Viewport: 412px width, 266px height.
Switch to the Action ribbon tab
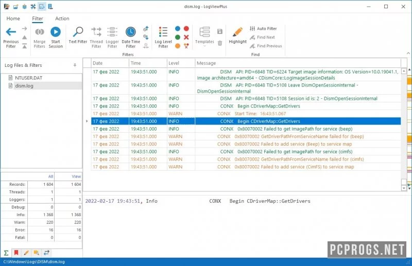point(62,19)
